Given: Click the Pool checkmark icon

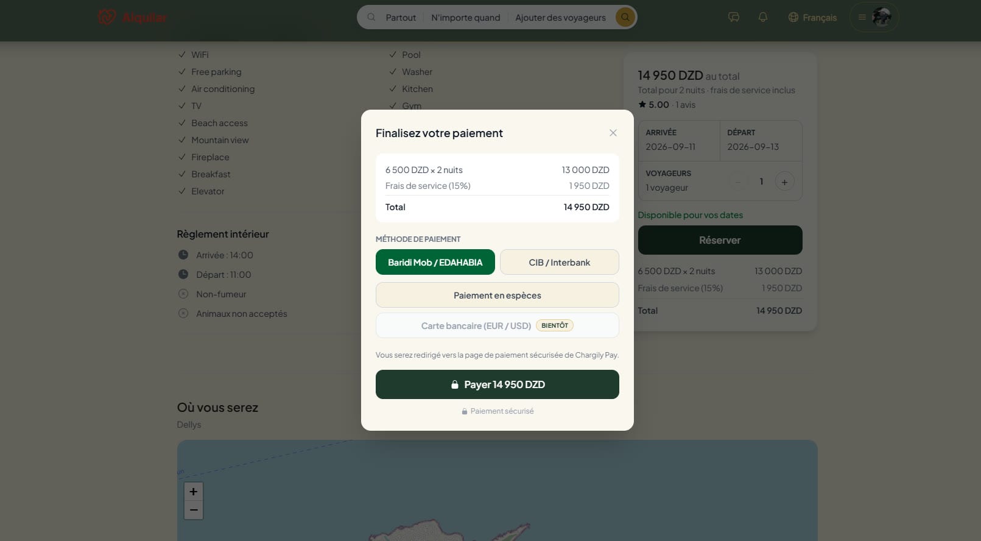Looking at the screenshot, I should pos(393,54).
